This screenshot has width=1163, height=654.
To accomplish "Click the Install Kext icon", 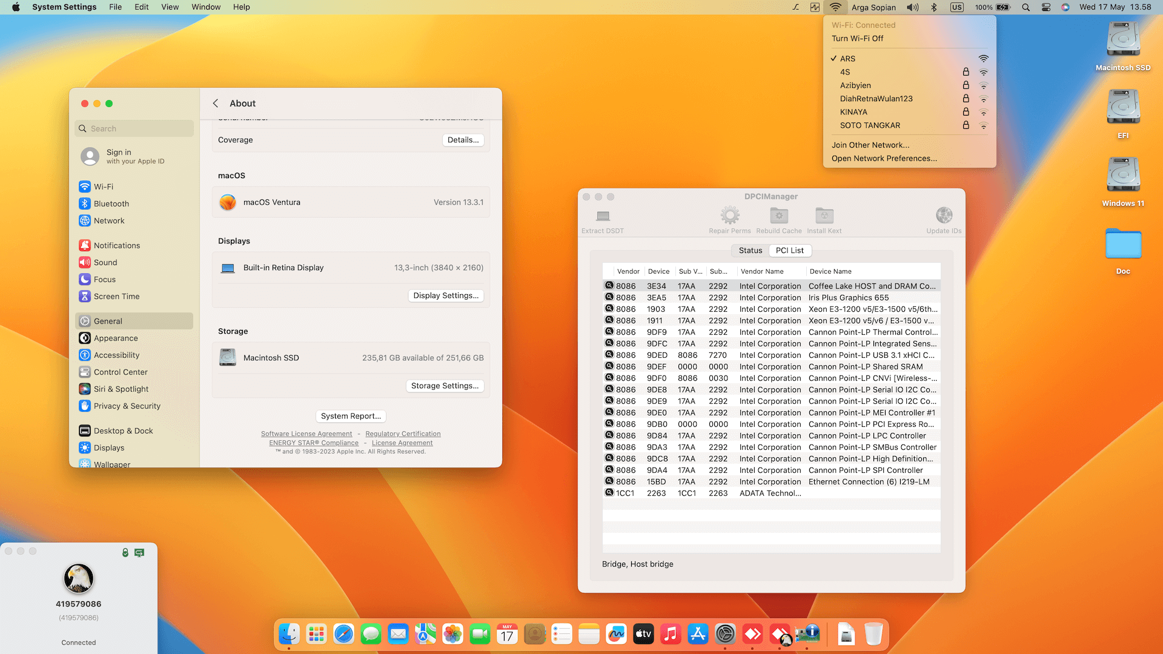I will 824,216.
